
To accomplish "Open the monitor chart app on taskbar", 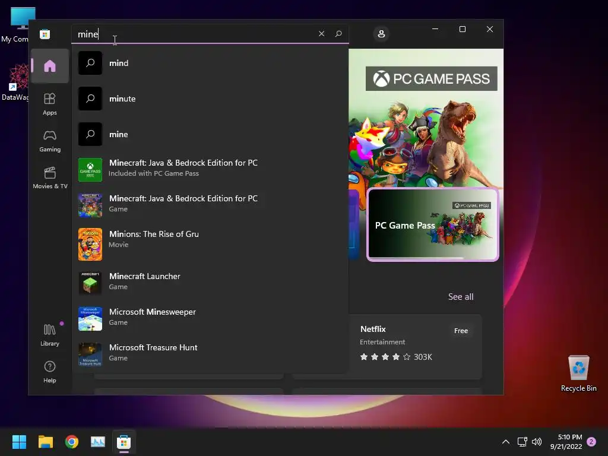I will [x=98, y=442].
